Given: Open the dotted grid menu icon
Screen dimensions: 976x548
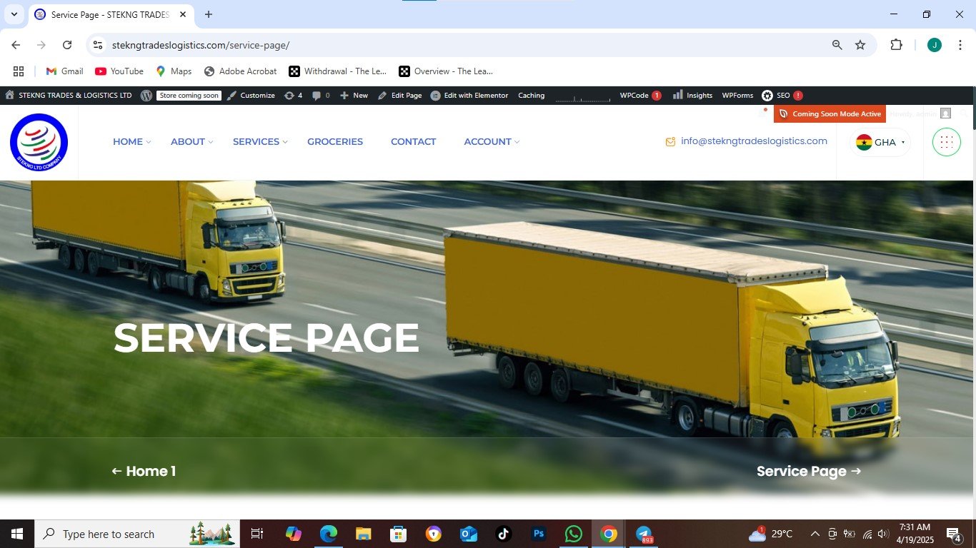Looking at the screenshot, I should coord(946,142).
